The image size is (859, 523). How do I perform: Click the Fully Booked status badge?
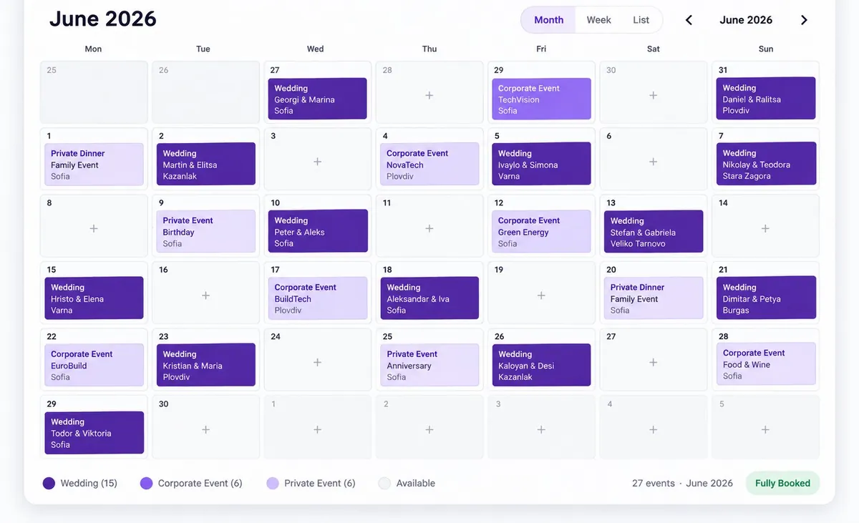point(782,483)
